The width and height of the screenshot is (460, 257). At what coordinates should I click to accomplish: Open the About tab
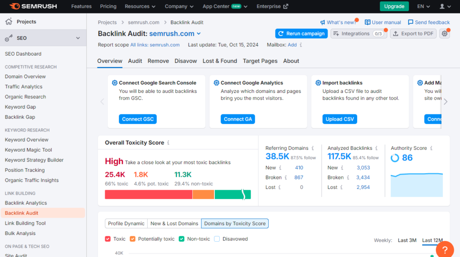click(x=291, y=61)
